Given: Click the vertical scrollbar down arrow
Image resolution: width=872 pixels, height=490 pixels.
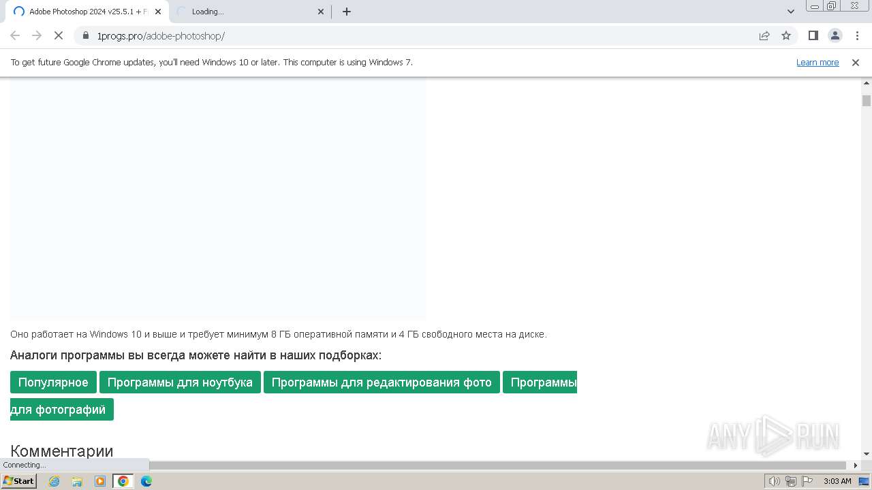Looking at the screenshot, I should [867, 454].
